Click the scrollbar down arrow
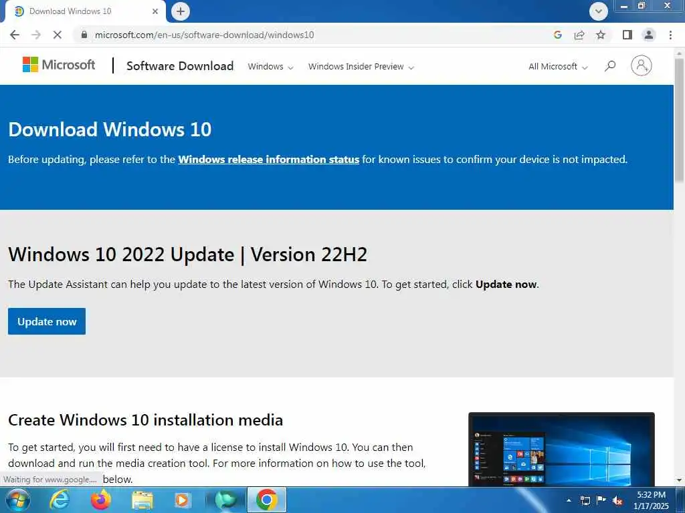The width and height of the screenshot is (685, 513). point(680,481)
